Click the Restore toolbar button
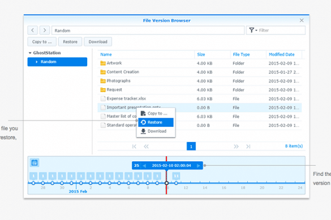The height and width of the screenshot is (220, 331). [70, 42]
